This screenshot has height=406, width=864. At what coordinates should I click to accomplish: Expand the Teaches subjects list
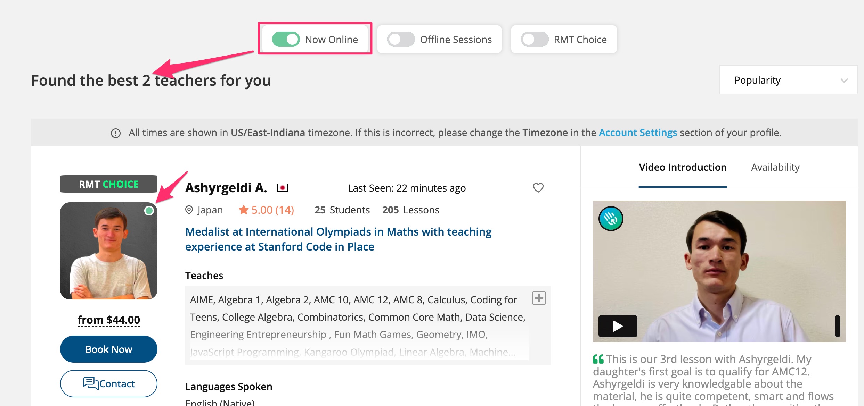539,298
